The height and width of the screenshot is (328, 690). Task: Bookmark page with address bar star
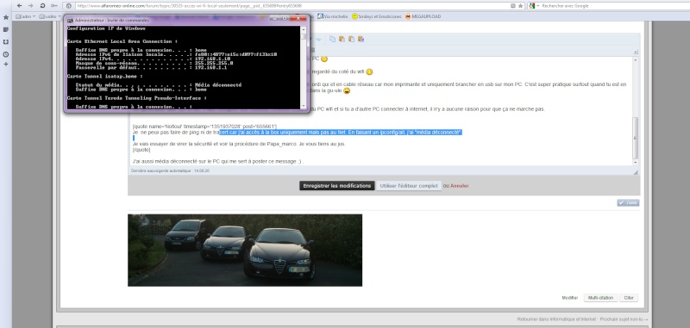(x=521, y=6)
